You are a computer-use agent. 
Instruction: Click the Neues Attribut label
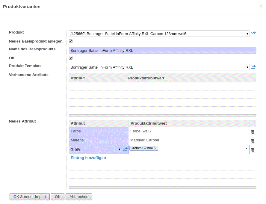22,121
